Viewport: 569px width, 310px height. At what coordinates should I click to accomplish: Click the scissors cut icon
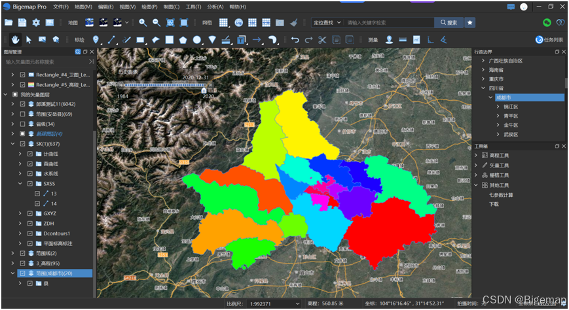pyautogui.click(x=322, y=39)
